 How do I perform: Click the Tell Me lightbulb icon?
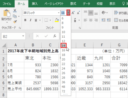(x=123, y=4)
